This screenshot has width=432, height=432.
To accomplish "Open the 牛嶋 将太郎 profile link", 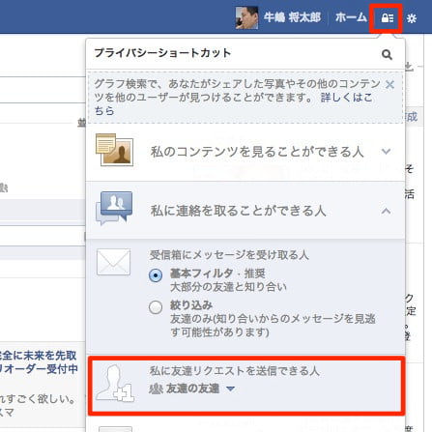I will tap(292, 17).
